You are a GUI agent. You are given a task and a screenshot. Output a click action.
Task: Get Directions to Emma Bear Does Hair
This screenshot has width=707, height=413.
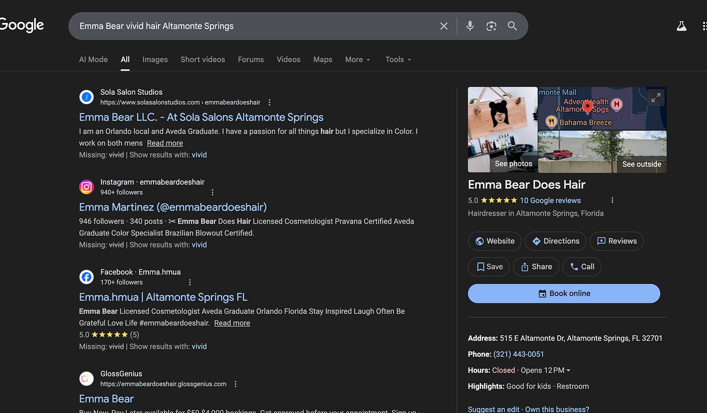coord(556,241)
